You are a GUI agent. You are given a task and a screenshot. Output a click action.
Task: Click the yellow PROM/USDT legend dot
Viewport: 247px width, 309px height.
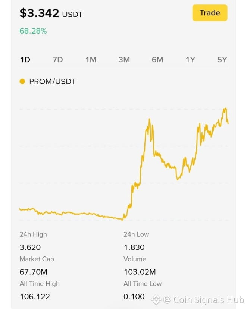click(22, 81)
